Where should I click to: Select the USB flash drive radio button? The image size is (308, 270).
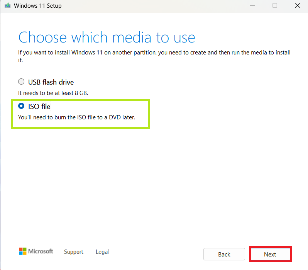click(x=21, y=82)
